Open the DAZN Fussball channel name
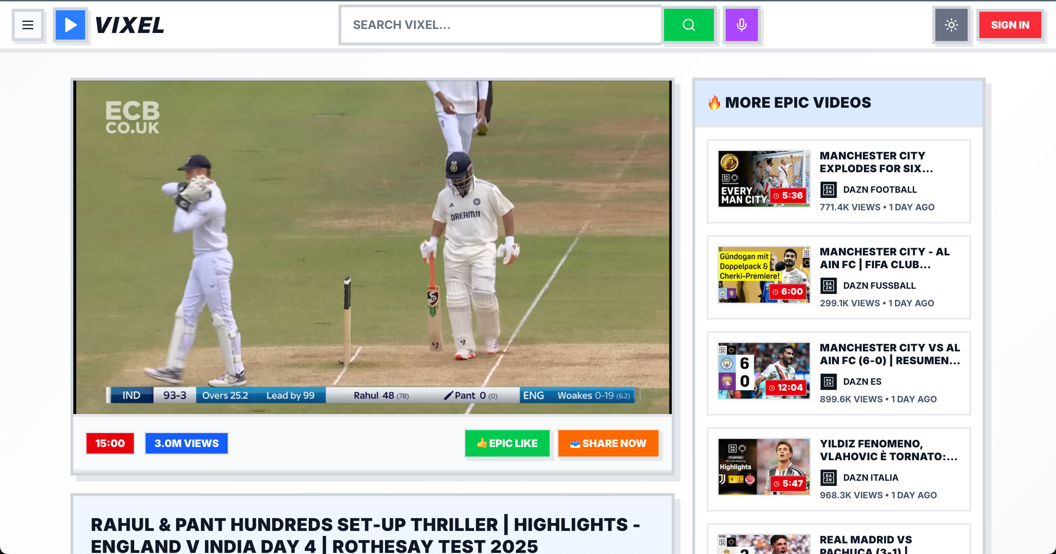 pos(879,285)
